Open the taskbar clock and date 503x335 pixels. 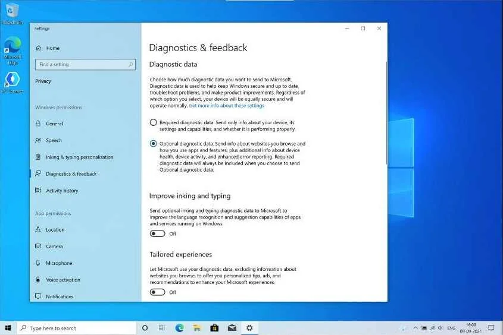(x=471, y=328)
